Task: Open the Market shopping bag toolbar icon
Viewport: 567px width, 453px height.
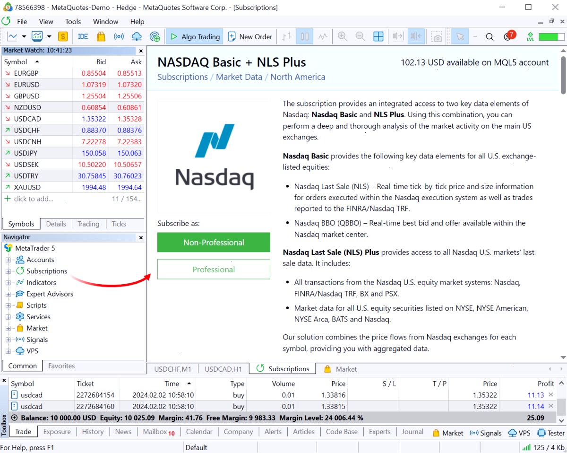Action: pyautogui.click(x=101, y=36)
